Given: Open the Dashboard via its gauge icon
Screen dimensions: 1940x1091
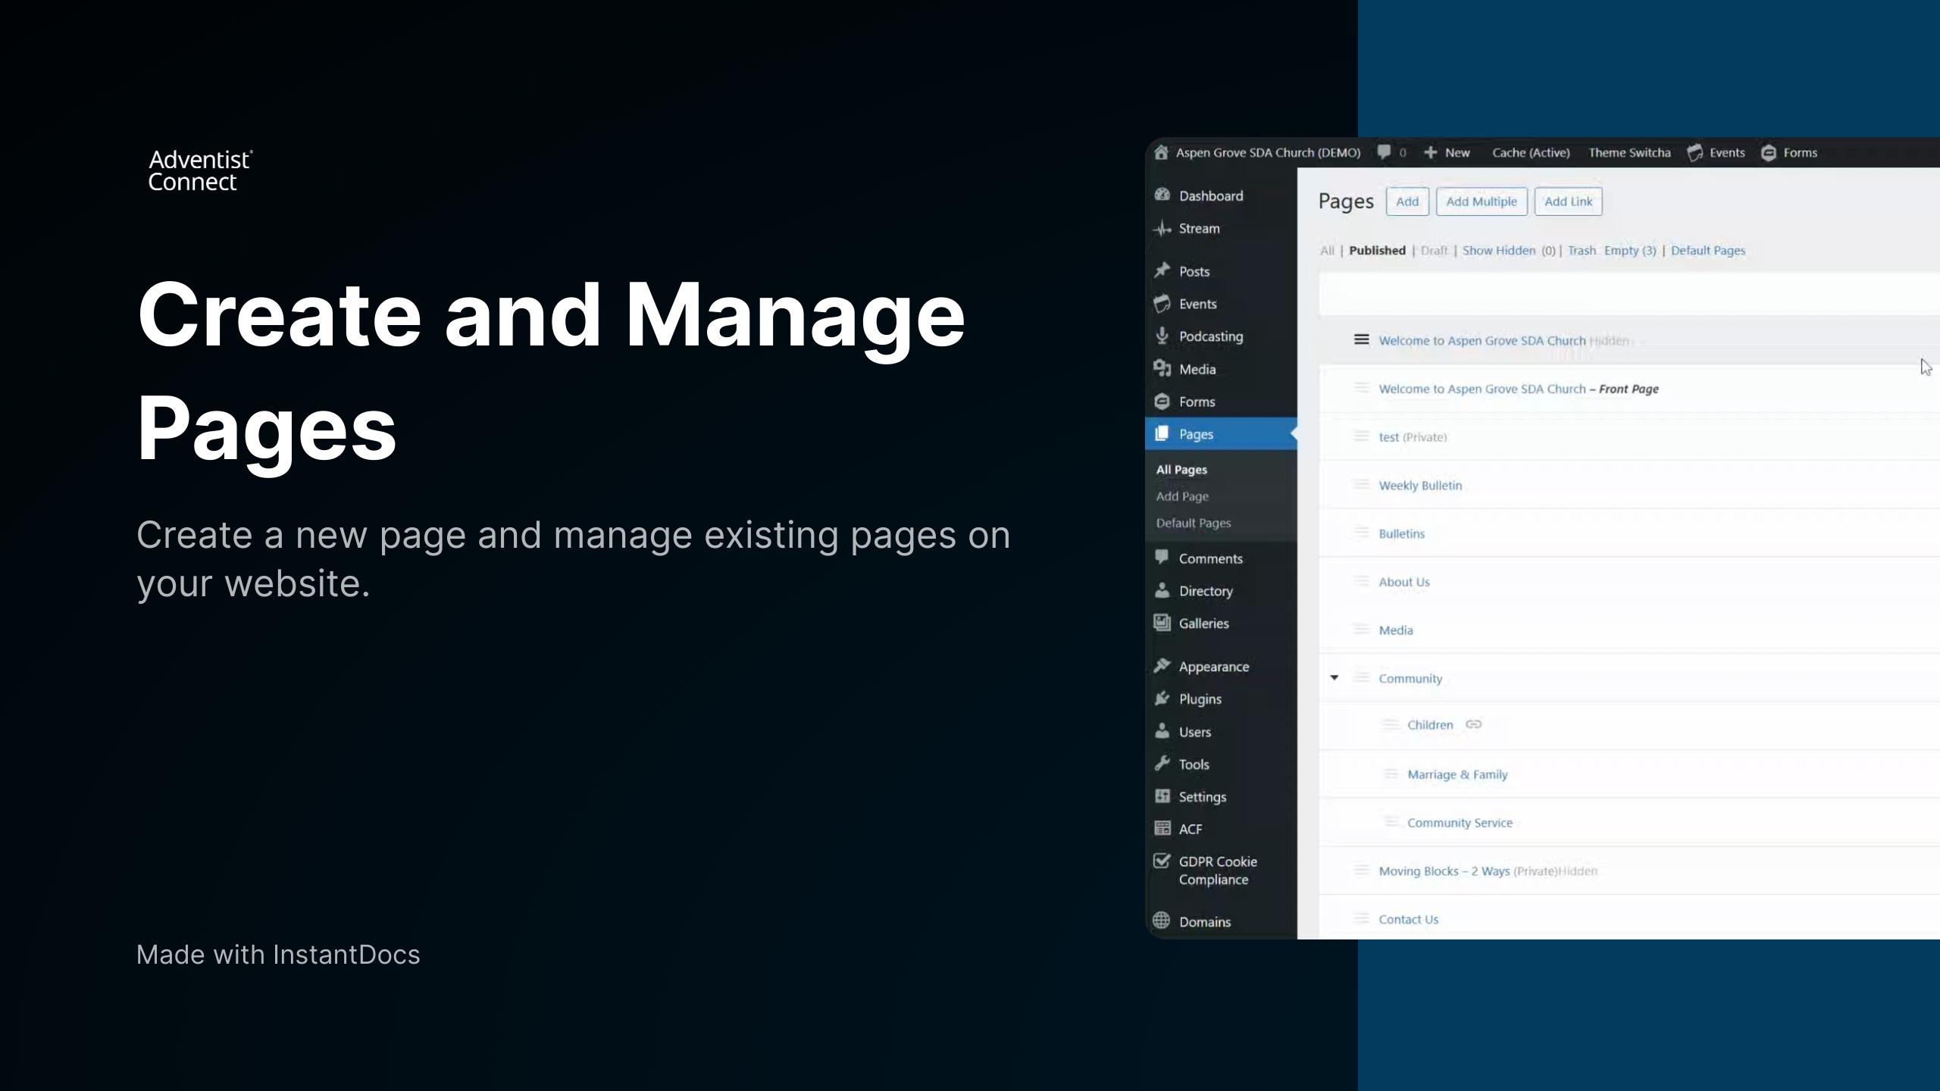Looking at the screenshot, I should tap(1163, 195).
